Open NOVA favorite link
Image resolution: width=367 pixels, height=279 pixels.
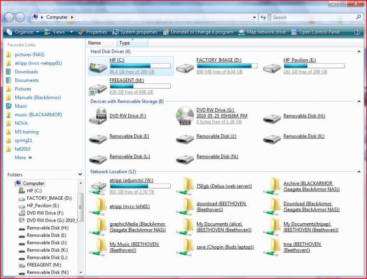click(x=22, y=123)
